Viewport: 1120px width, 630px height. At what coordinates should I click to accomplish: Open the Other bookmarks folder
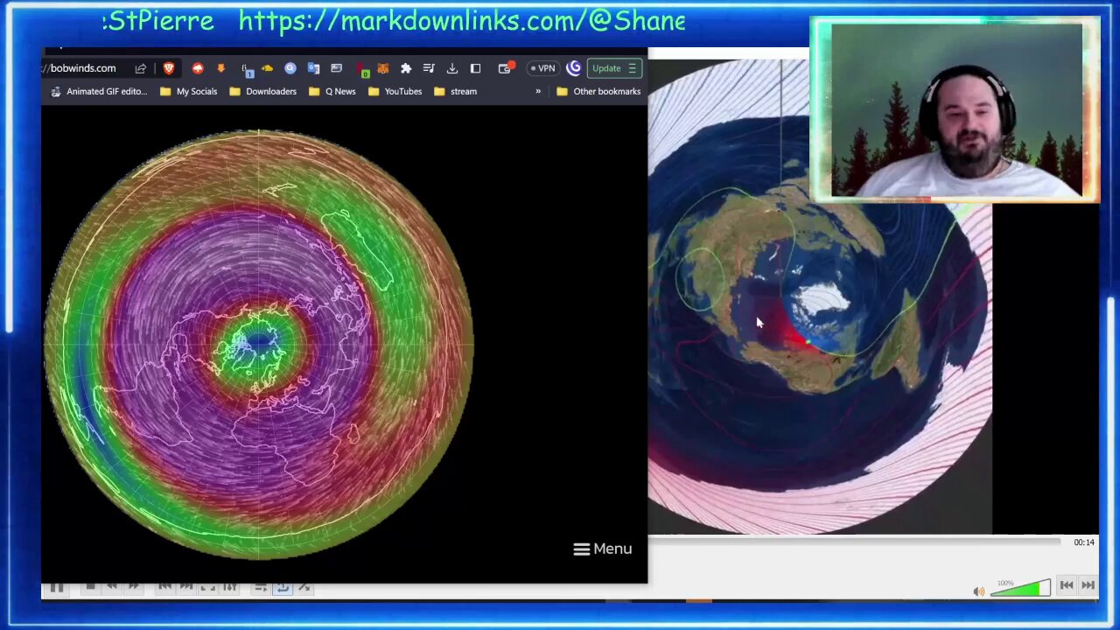tap(598, 91)
